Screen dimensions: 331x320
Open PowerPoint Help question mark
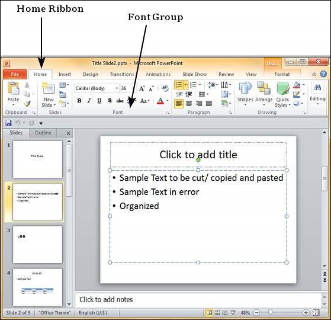coord(323,74)
